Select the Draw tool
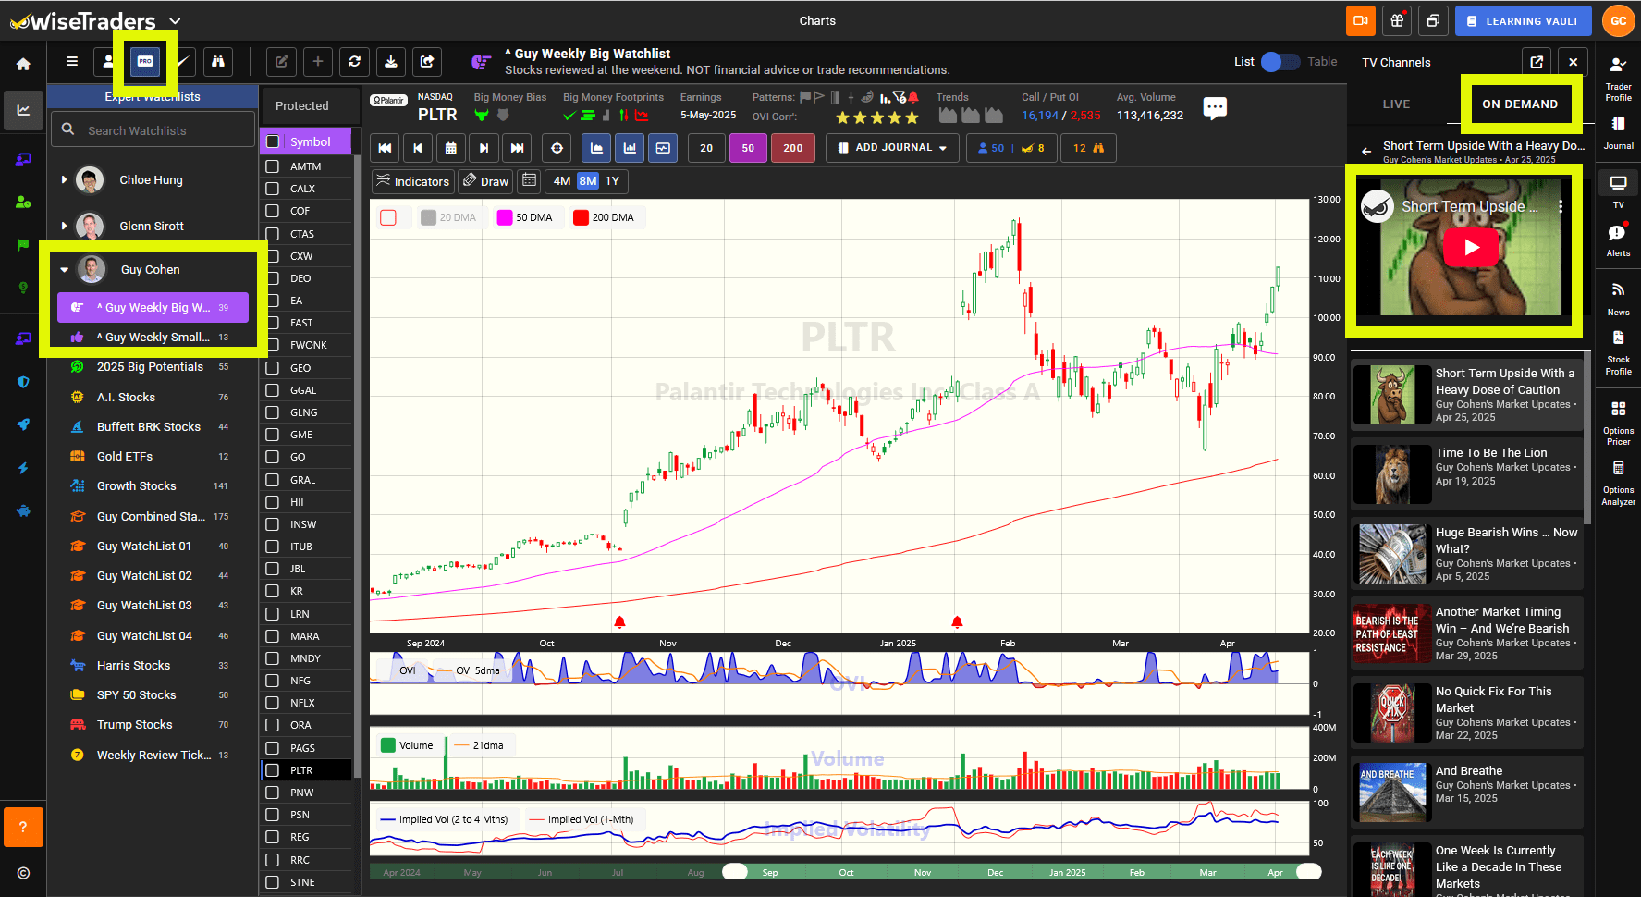 [x=484, y=181]
